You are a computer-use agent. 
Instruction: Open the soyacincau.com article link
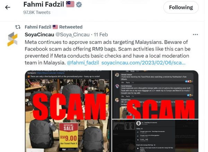tap(143, 63)
